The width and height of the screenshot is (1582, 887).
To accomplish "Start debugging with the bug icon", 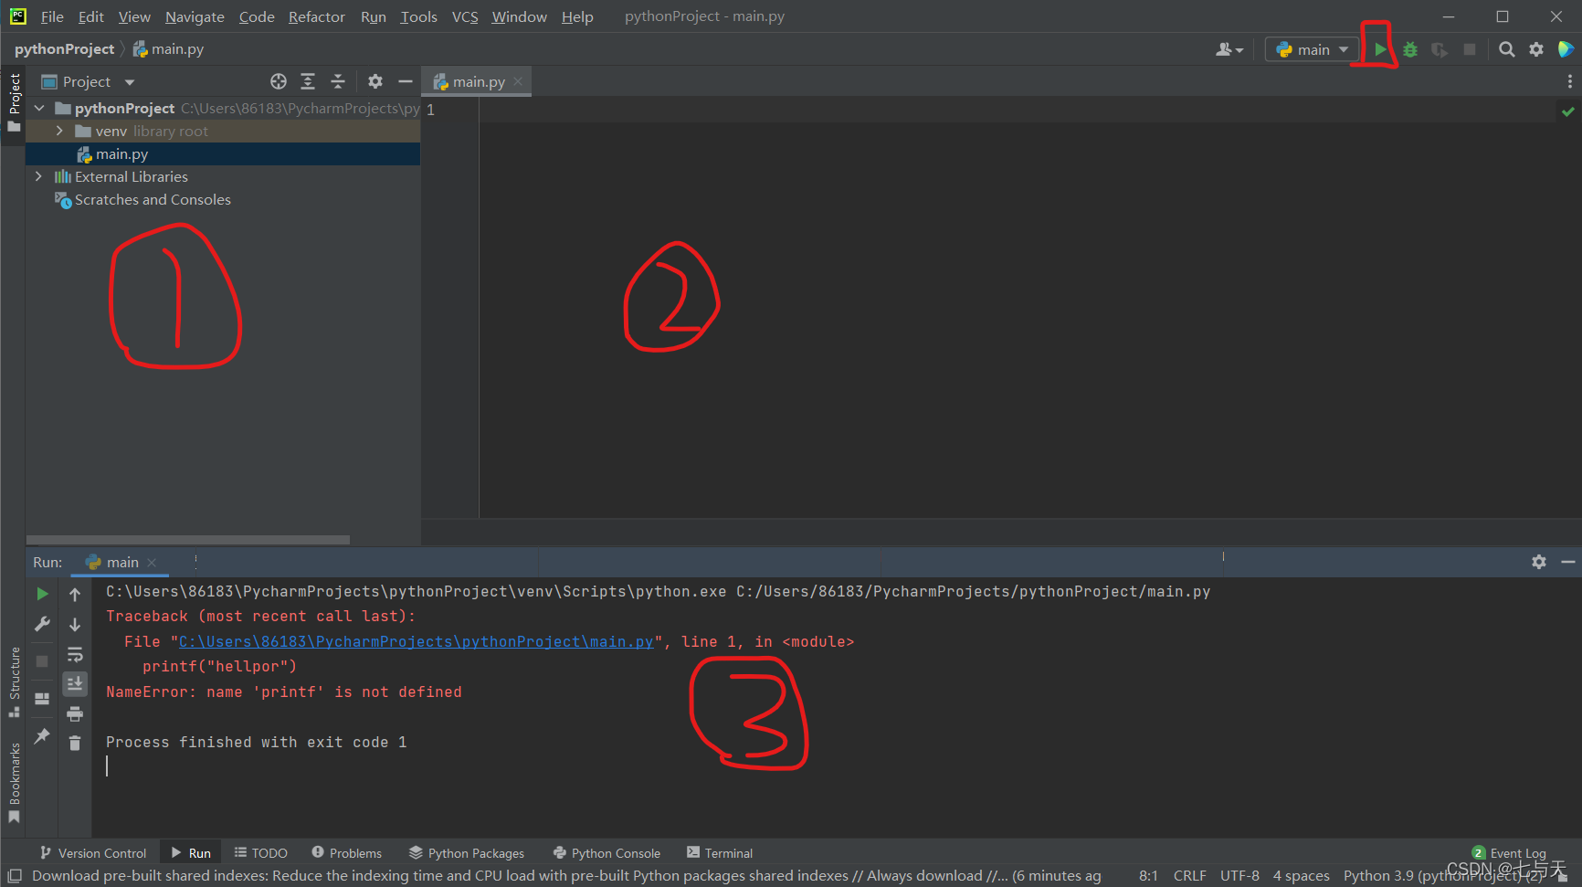I will coord(1410,49).
